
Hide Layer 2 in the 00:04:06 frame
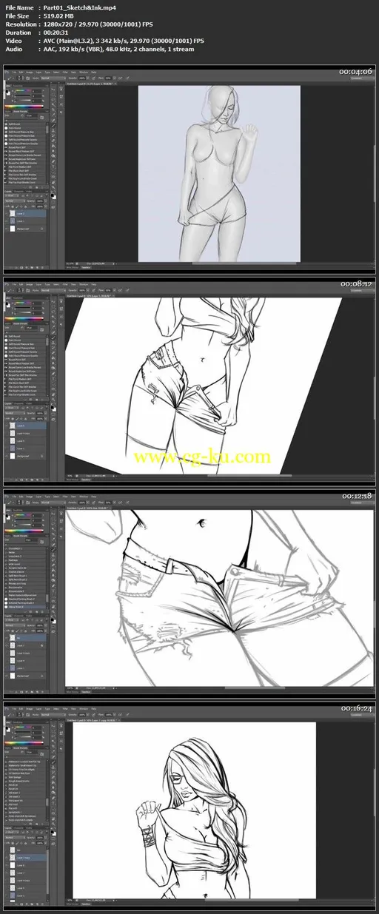coord(7,213)
